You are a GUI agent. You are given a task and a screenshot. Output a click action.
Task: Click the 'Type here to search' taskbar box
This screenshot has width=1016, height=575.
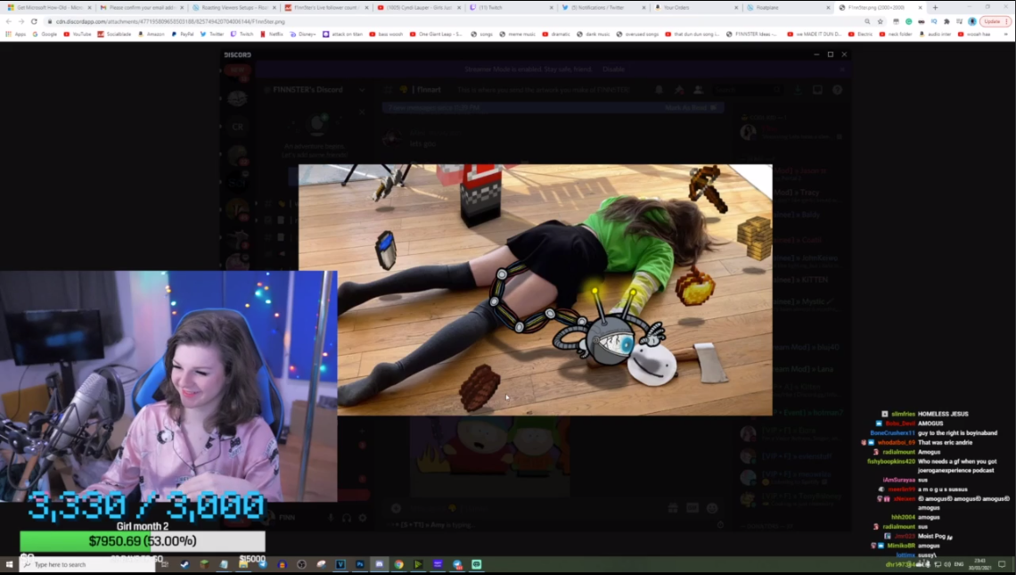[x=87, y=564]
